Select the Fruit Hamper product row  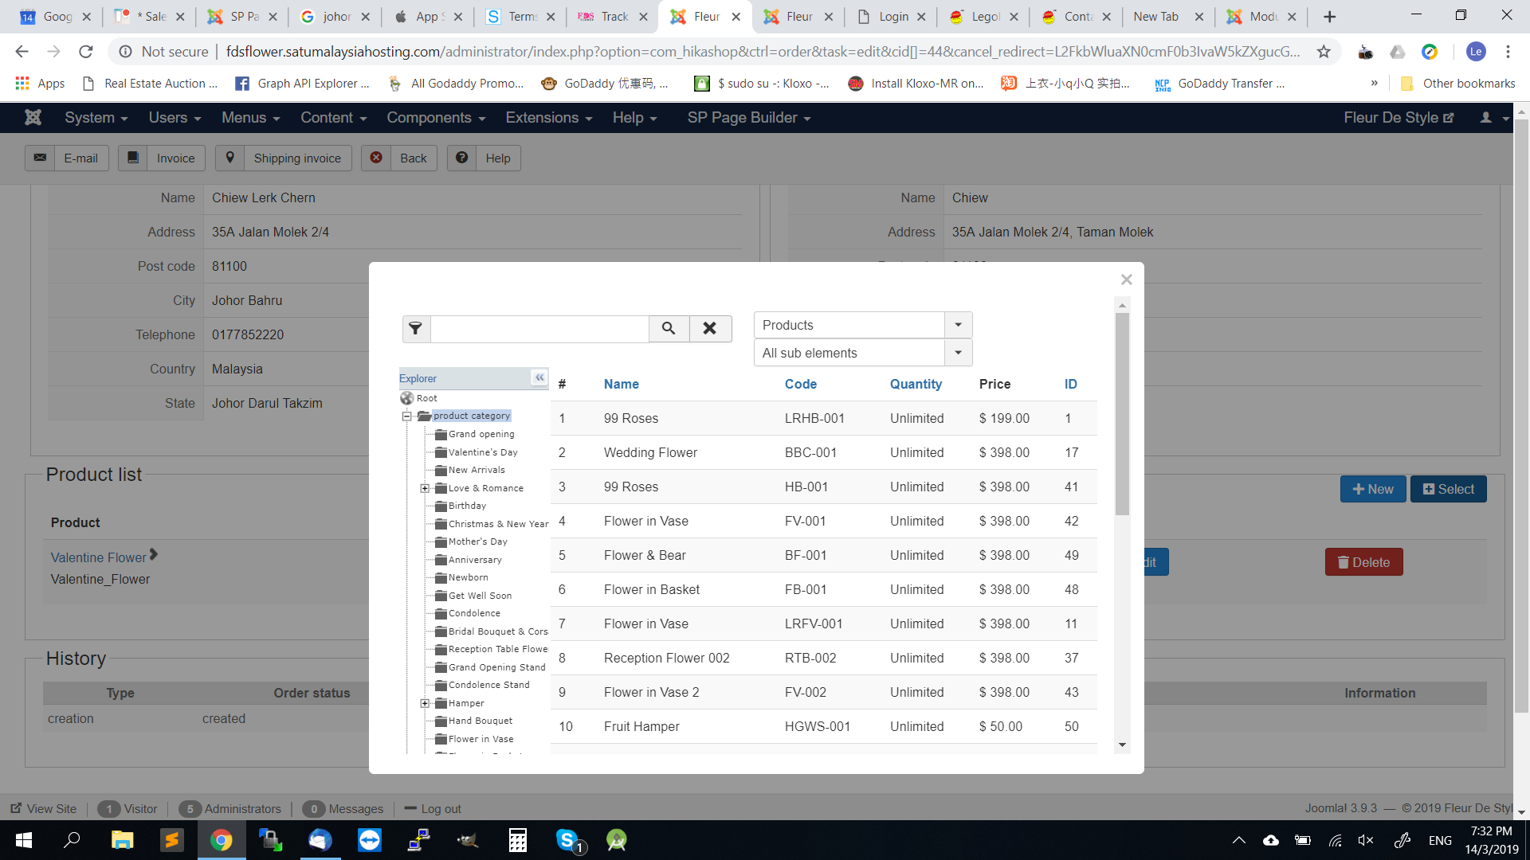tap(641, 726)
